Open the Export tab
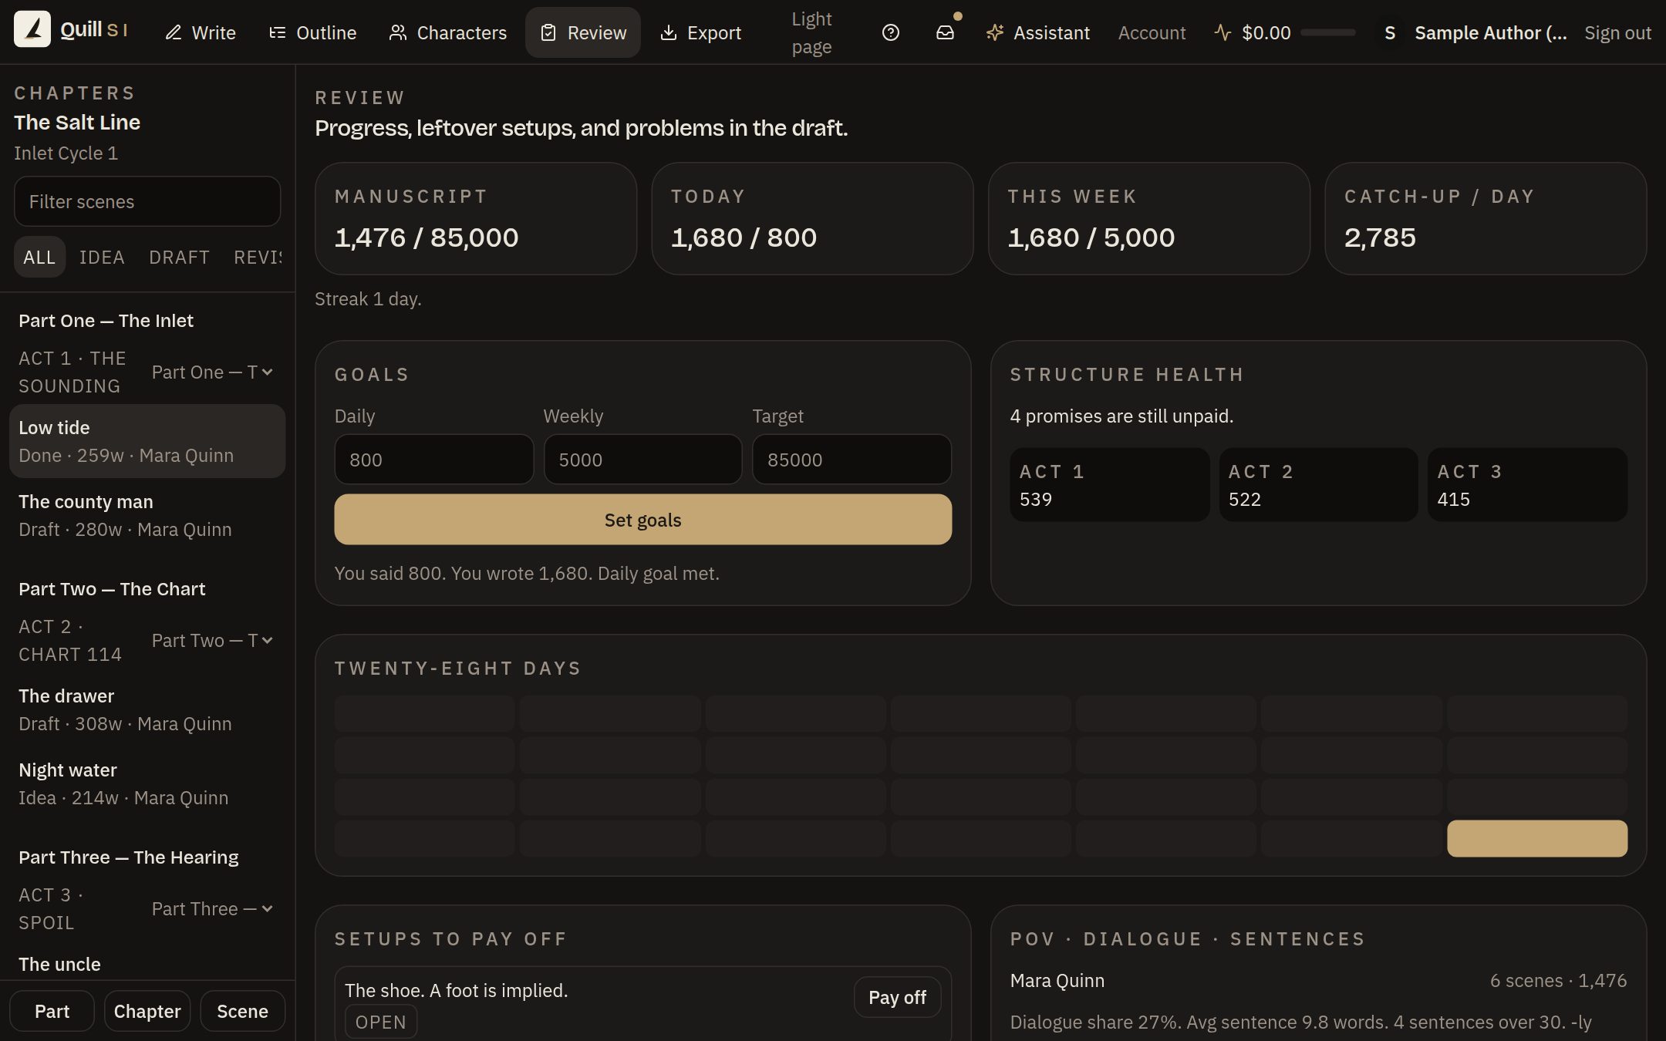This screenshot has height=1041, width=1666. tap(701, 33)
